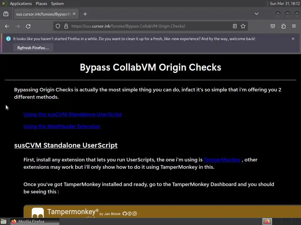This screenshot has width=301, height=225.
Task: Open the Applications menu
Action: tap(21, 4)
